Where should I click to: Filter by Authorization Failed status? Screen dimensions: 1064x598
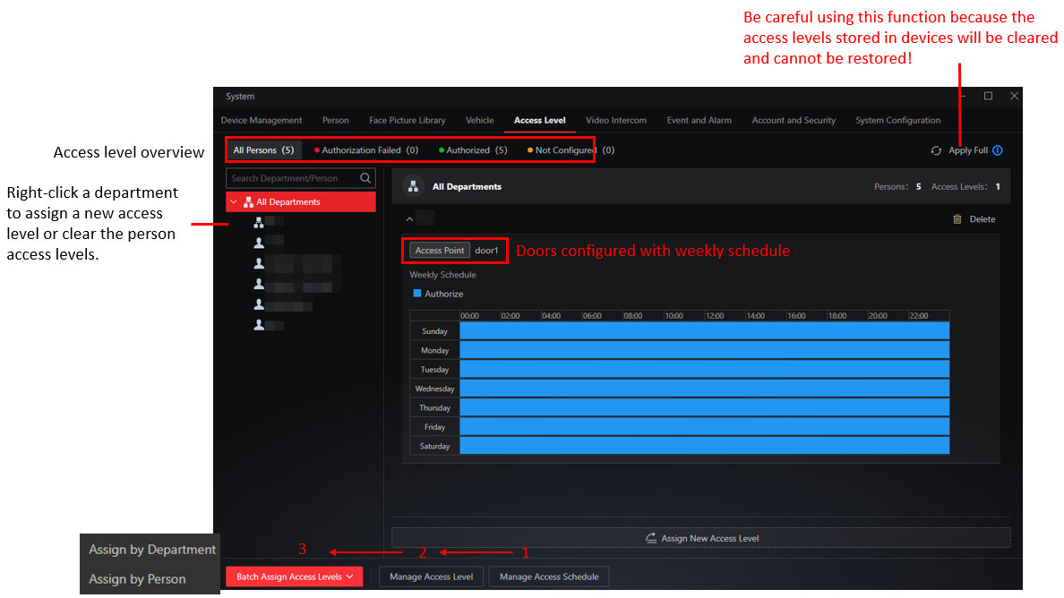366,150
